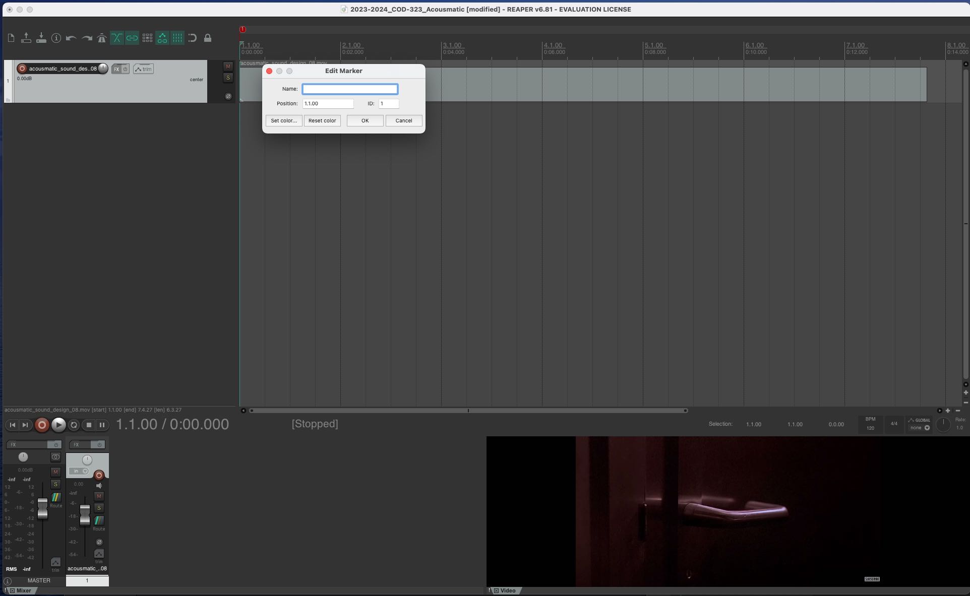Open the GLOBAL automation 'none' dropdown
970x596 pixels.
tap(920, 428)
